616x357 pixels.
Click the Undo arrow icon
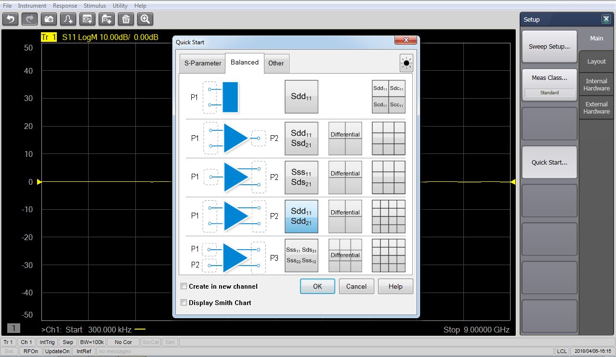pos(11,19)
